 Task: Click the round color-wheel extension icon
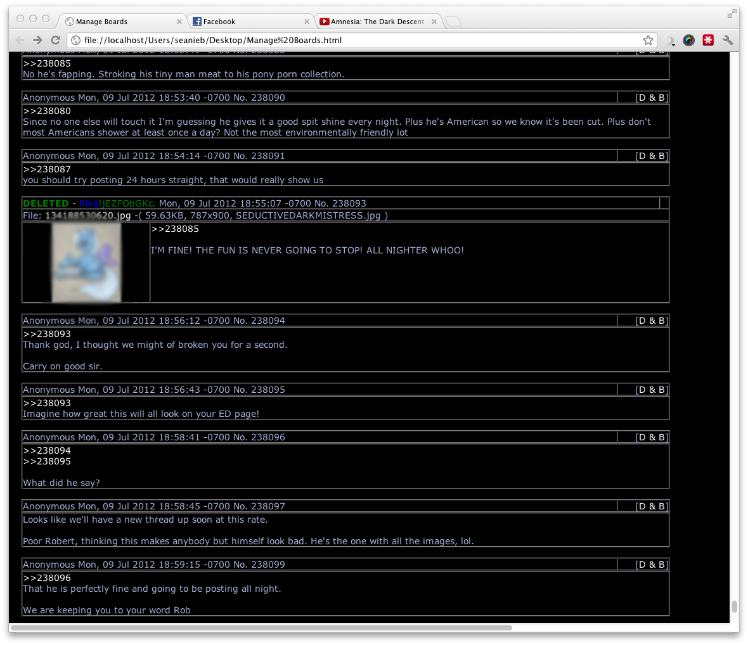pos(688,40)
